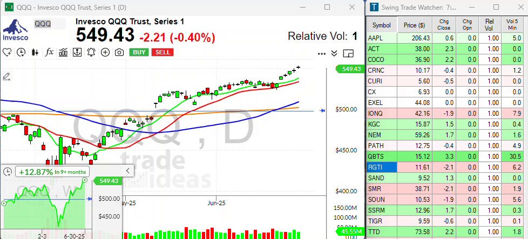The height and width of the screenshot is (239, 528).
Task: Change chart style with candlestick icon
Action: pyautogui.click(x=35, y=52)
